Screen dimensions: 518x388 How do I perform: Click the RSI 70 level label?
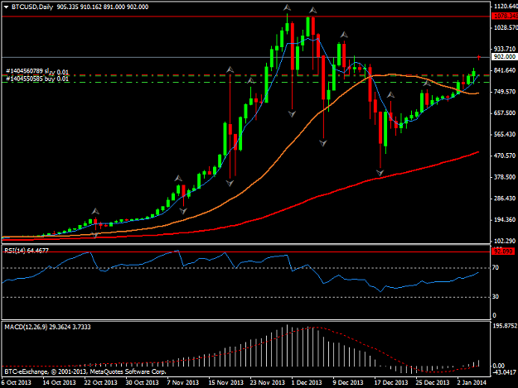coord(496,268)
